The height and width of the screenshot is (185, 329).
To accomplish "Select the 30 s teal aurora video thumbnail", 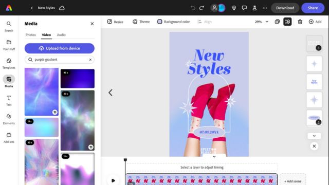I will point(78,120).
